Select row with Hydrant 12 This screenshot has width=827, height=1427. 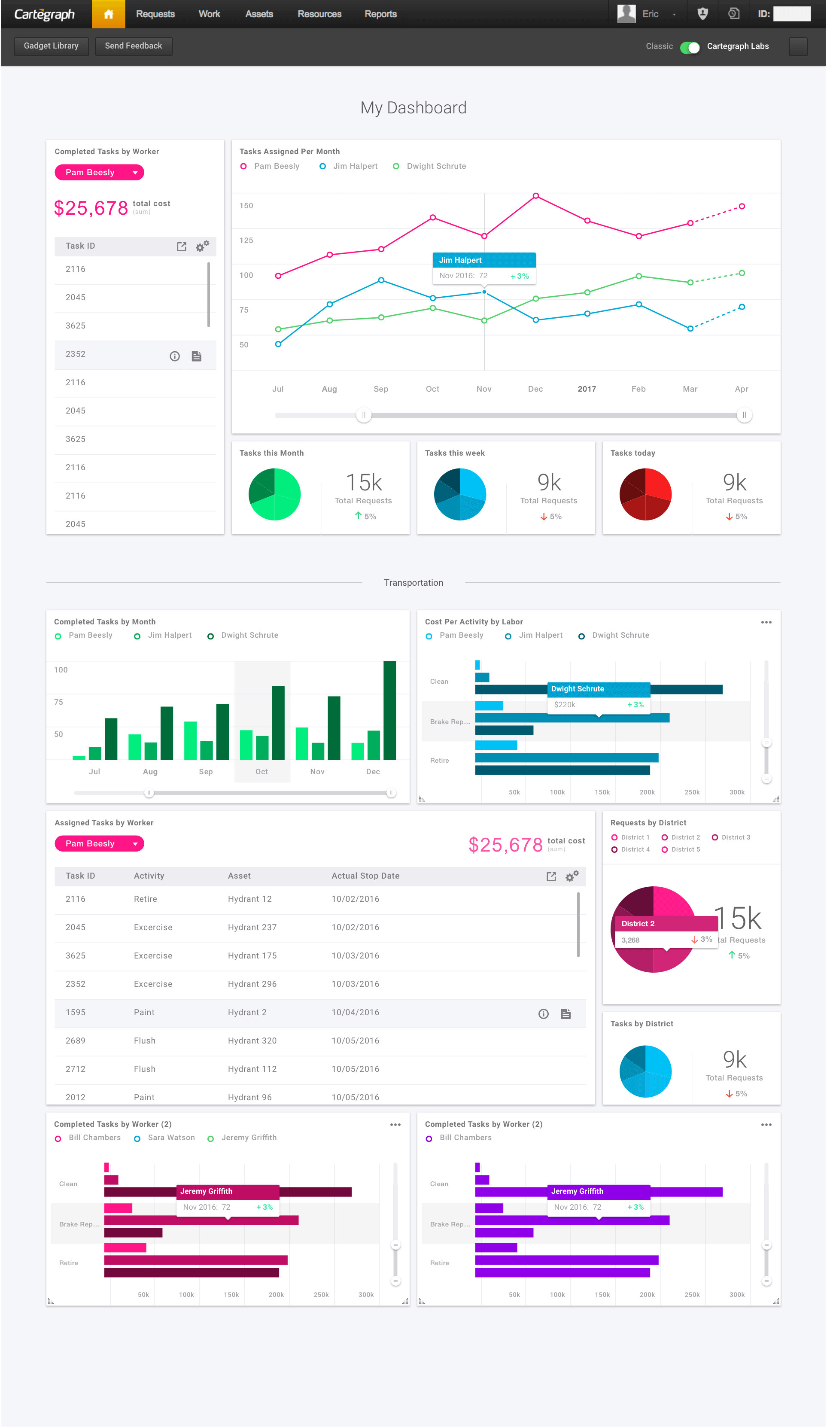pos(320,899)
